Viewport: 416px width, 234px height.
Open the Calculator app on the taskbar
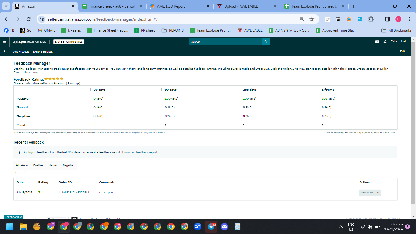[x=238, y=227]
